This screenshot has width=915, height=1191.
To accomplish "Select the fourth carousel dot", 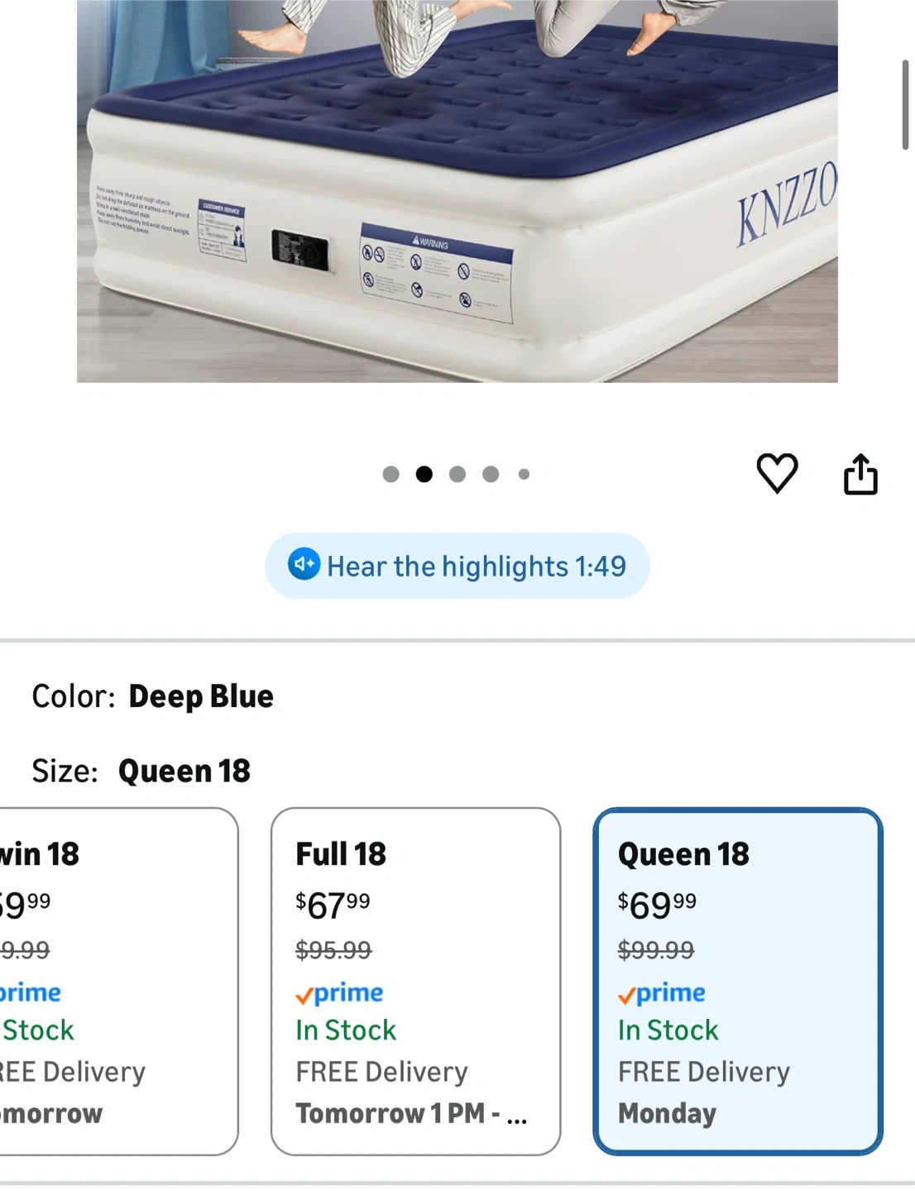I will pyautogui.click(x=491, y=474).
